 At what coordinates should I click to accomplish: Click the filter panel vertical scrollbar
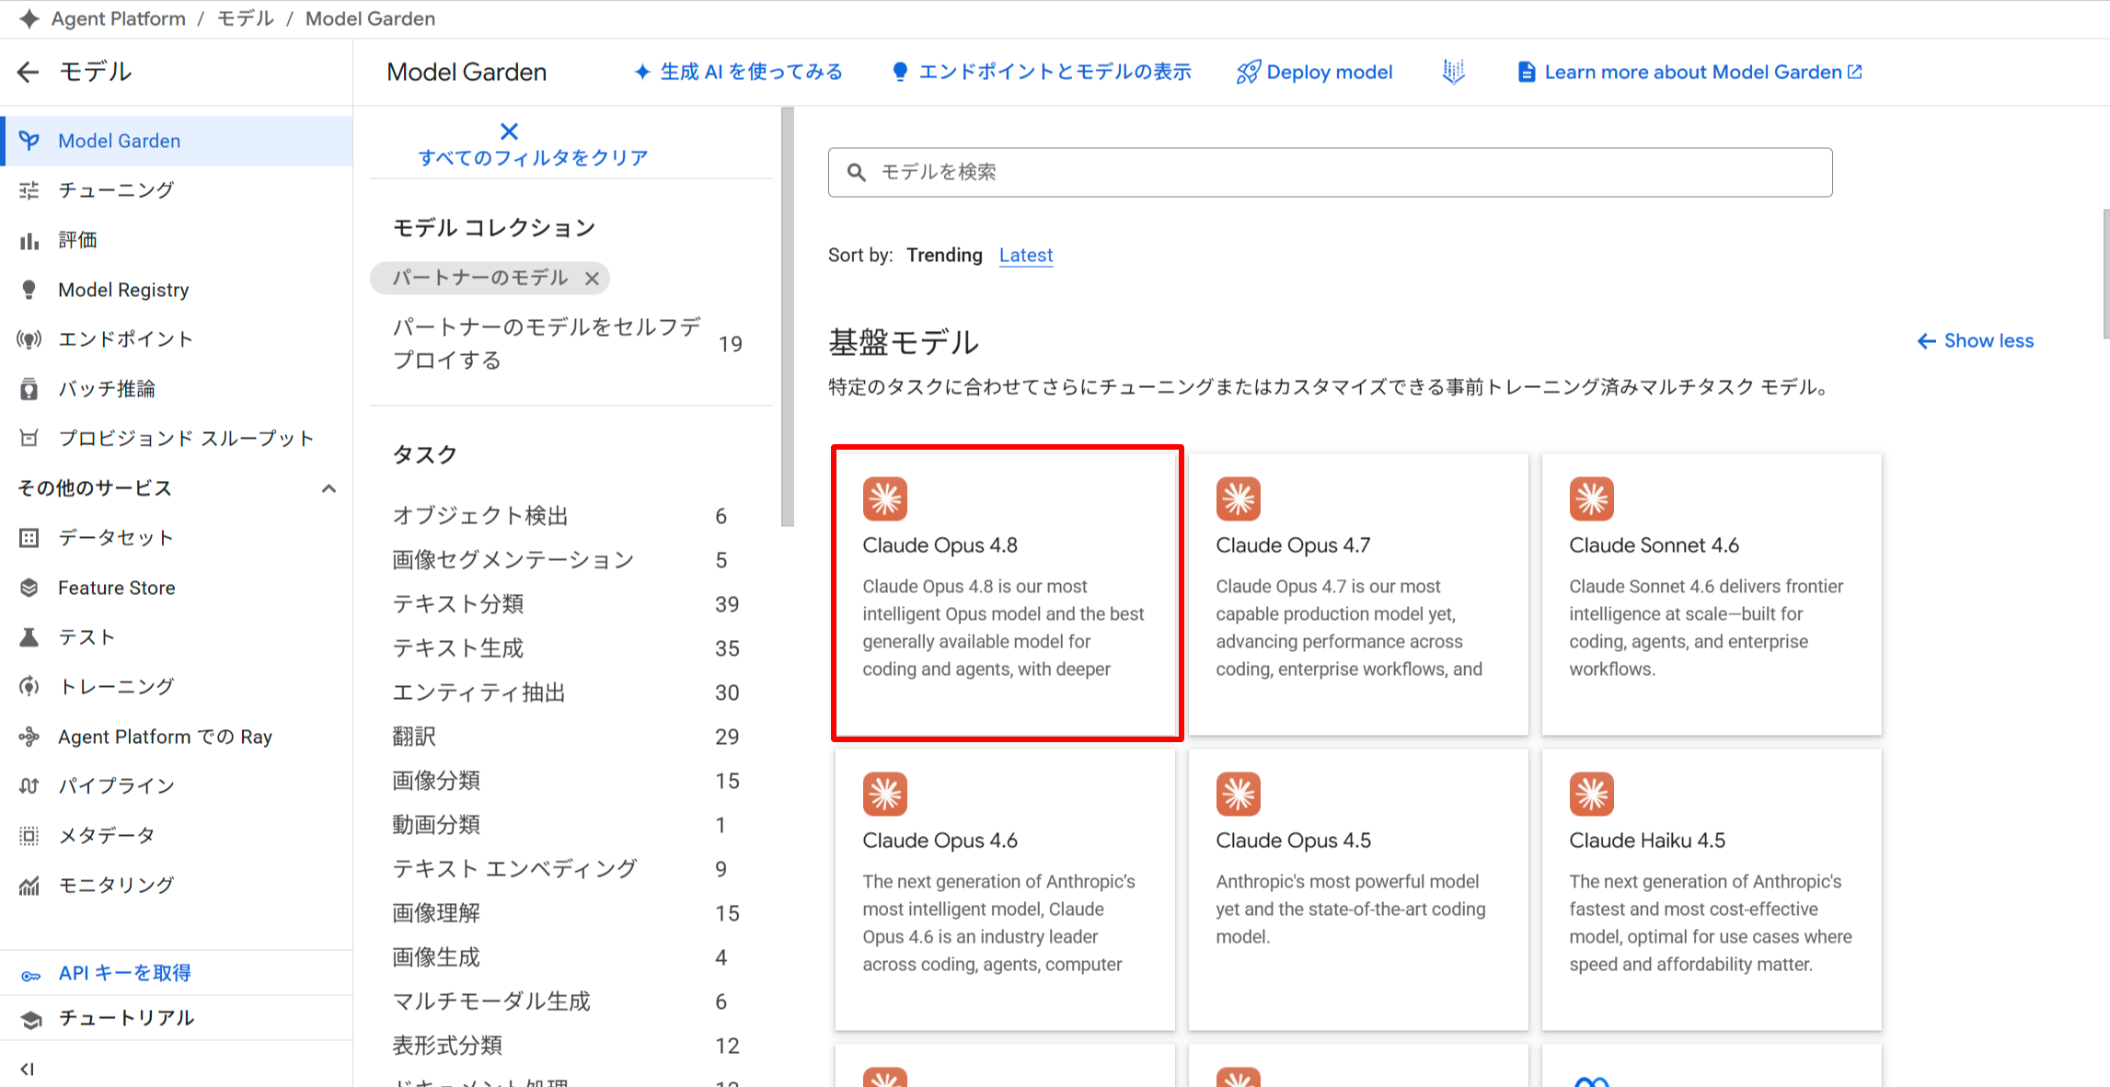[788, 317]
